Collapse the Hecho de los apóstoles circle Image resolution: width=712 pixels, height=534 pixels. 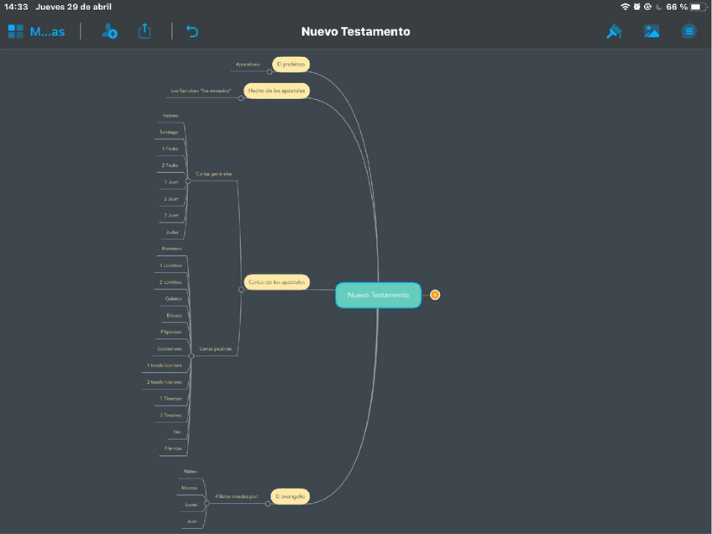[x=241, y=97]
